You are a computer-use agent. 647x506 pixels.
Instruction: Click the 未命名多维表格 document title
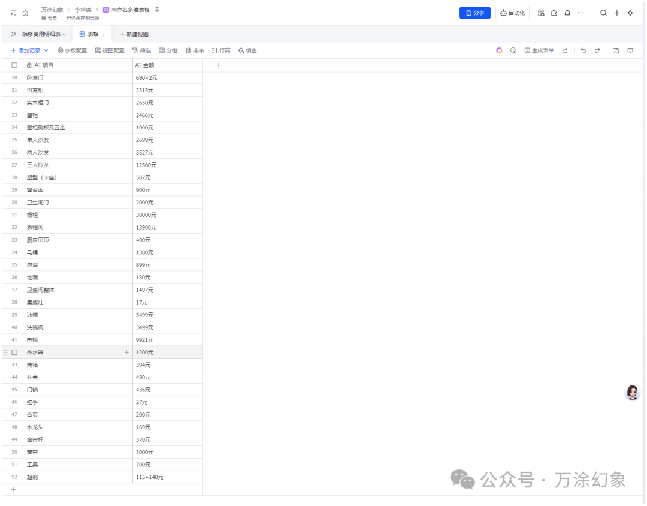point(131,10)
